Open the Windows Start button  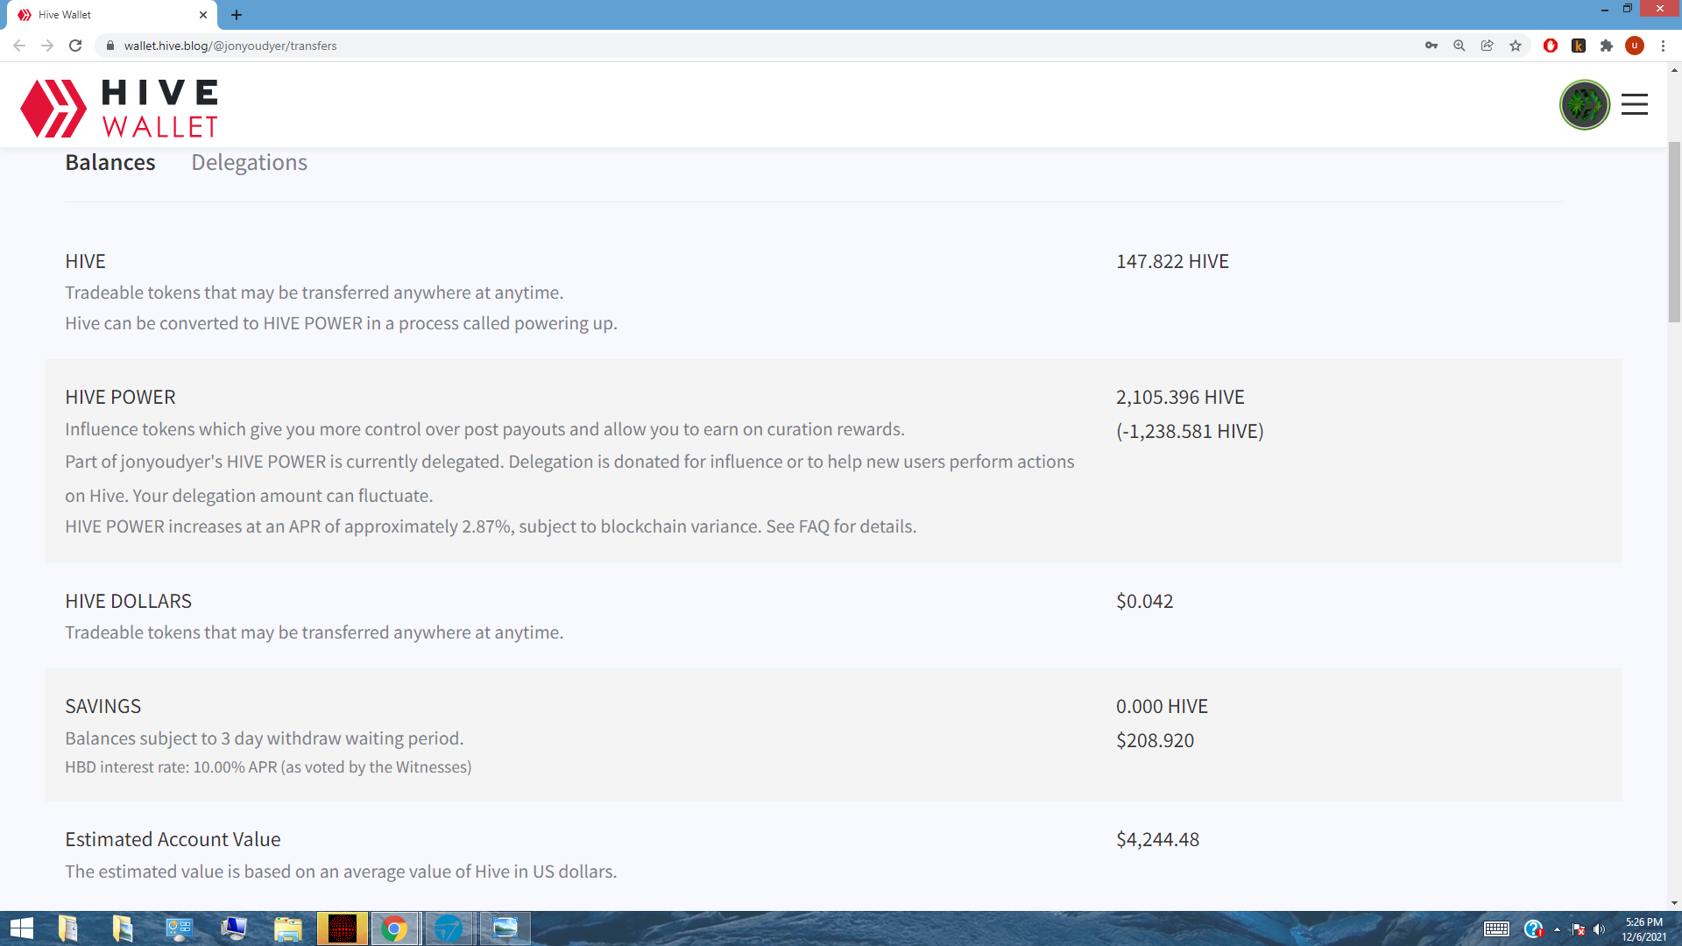[x=21, y=928]
